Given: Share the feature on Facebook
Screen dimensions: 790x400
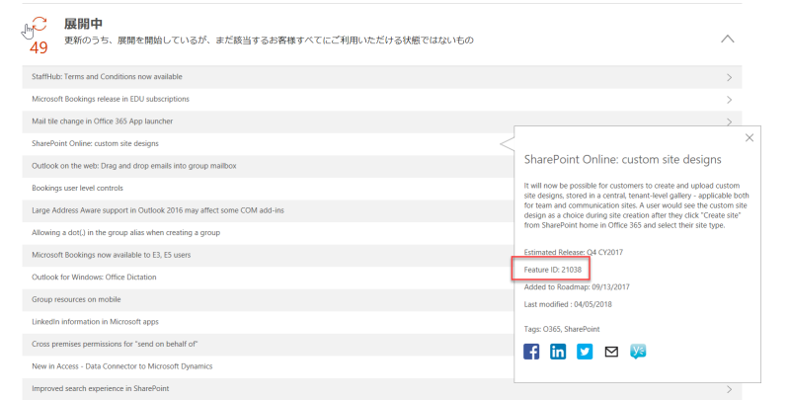Looking at the screenshot, I should pos(531,352).
